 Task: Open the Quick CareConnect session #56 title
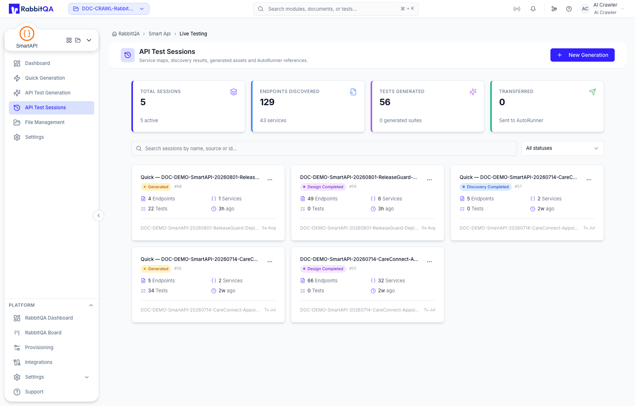[x=199, y=259]
